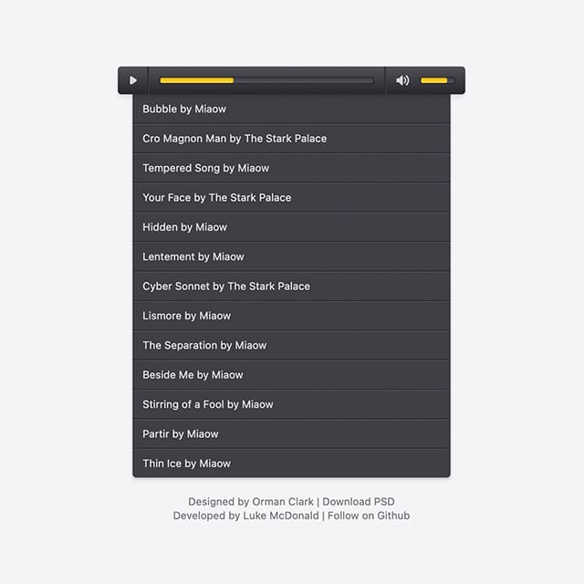Play Beside Me by Miaow
Screen dimensions: 584x584
pyautogui.click(x=291, y=375)
